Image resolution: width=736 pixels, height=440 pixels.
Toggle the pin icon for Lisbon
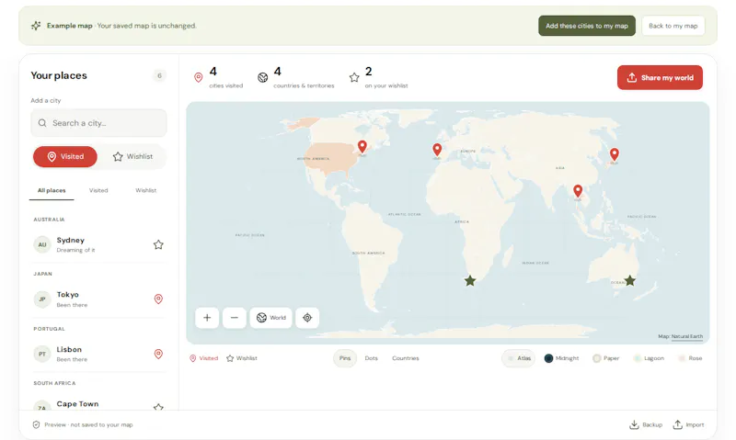[x=158, y=354]
